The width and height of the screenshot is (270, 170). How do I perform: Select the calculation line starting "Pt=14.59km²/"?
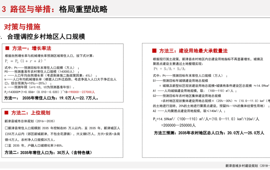click(x=206, y=119)
